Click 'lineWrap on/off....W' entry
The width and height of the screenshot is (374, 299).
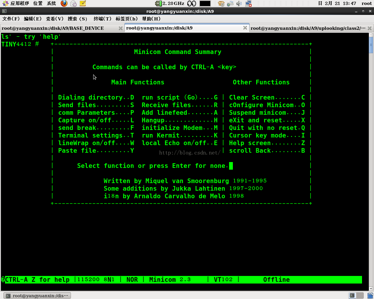coord(96,143)
